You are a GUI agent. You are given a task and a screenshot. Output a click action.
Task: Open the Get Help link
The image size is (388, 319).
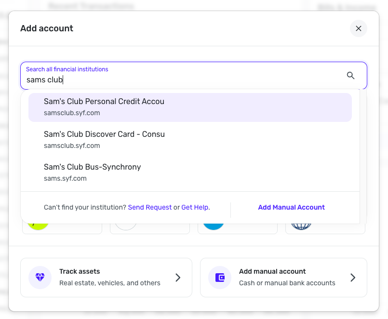tap(195, 207)
